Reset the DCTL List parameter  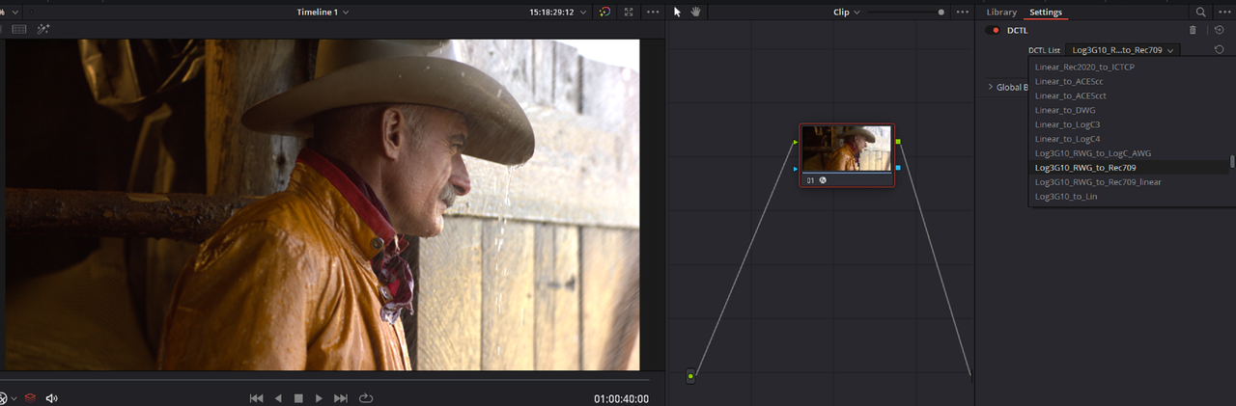click(x=1219, y=49)
